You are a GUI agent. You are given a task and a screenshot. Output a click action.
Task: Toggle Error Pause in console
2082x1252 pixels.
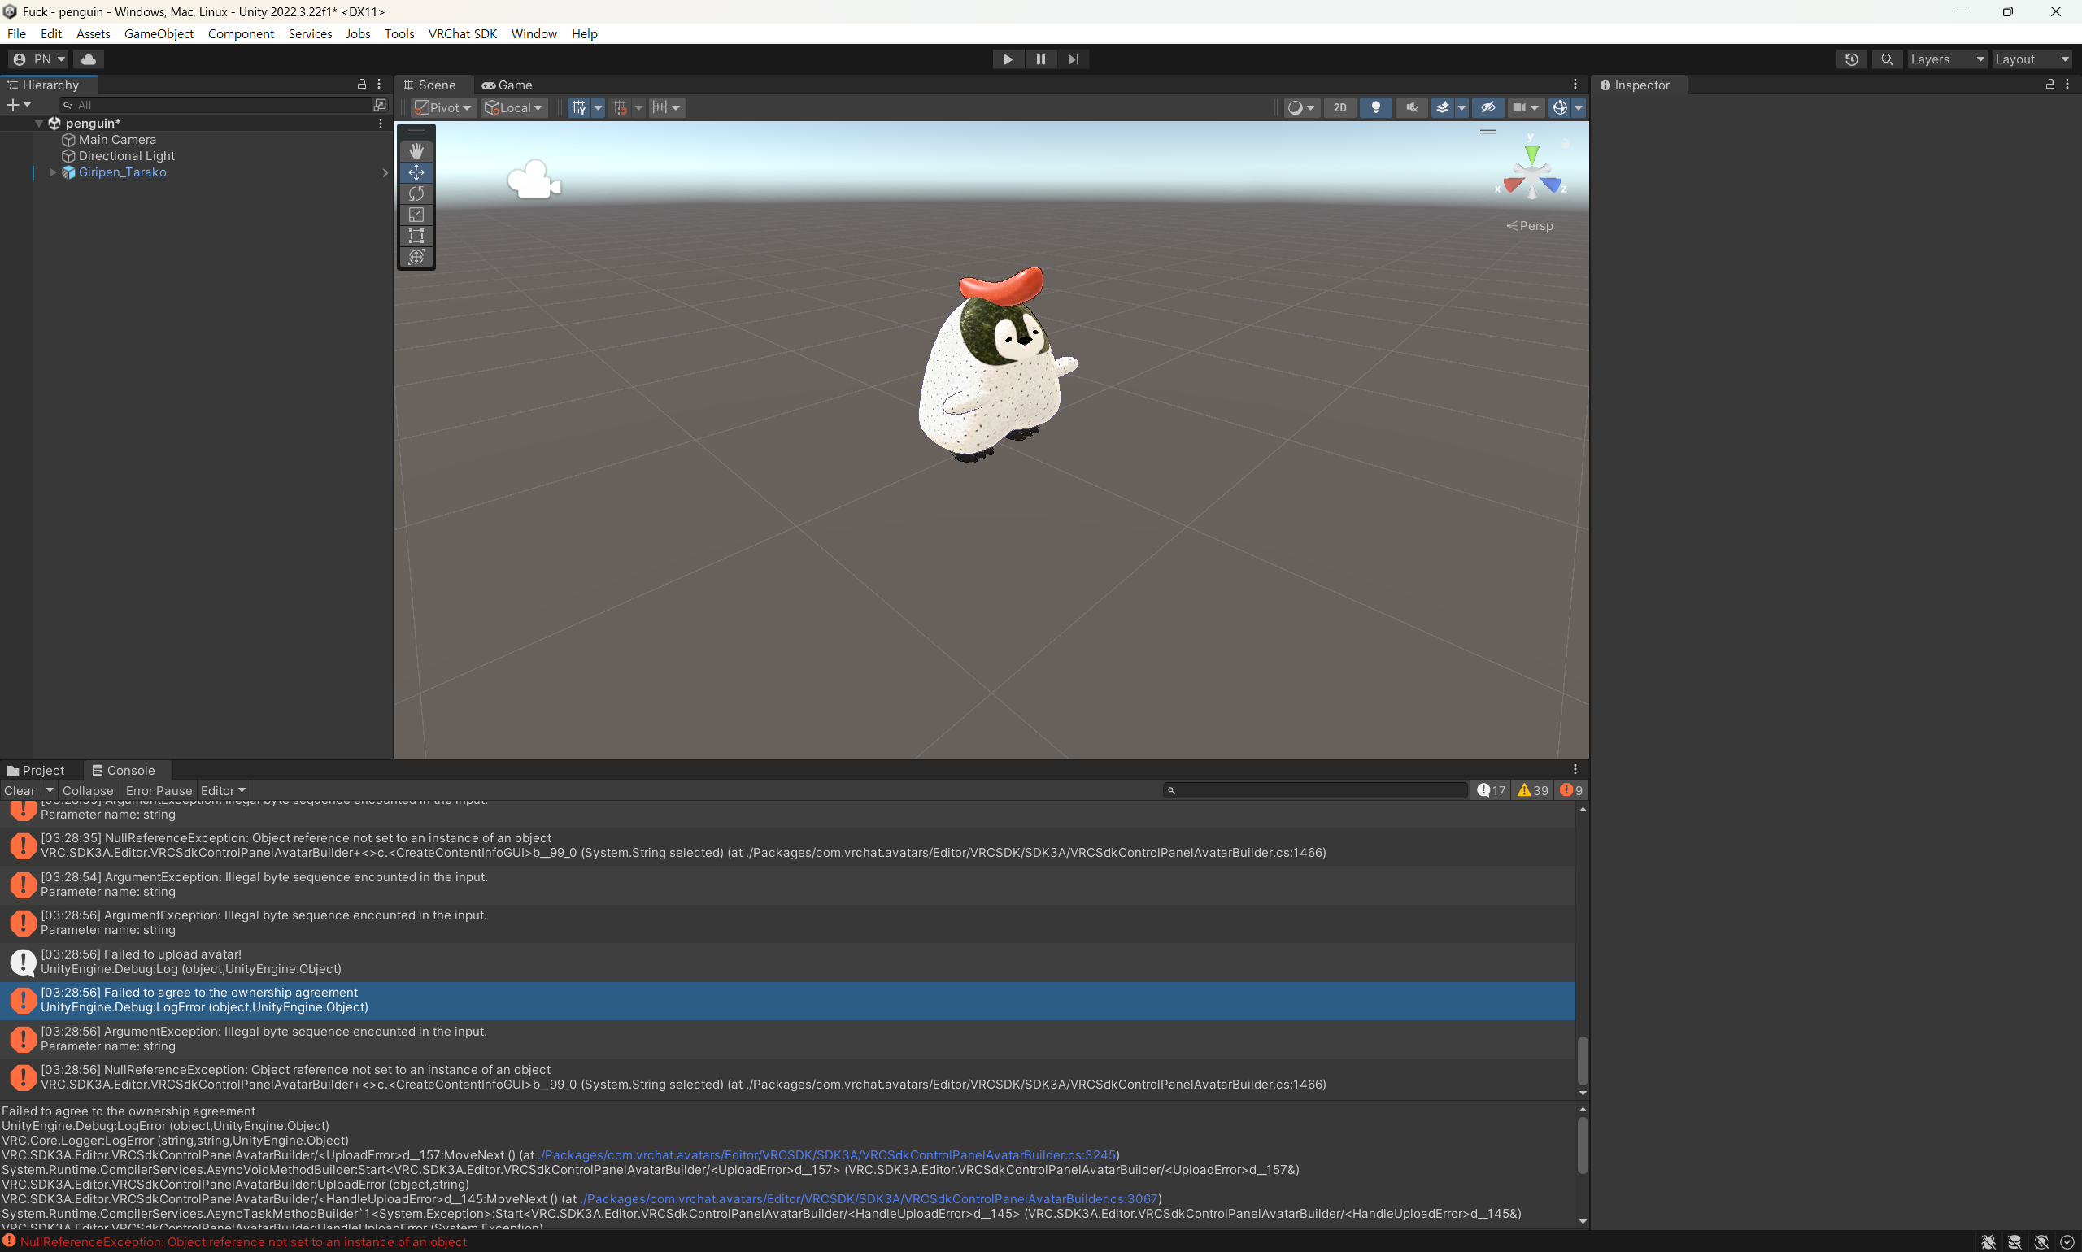(159, 790)
